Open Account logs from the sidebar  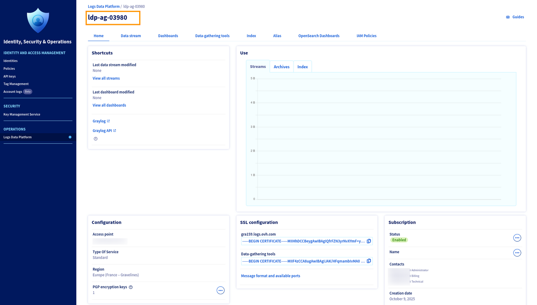[13, 91]
